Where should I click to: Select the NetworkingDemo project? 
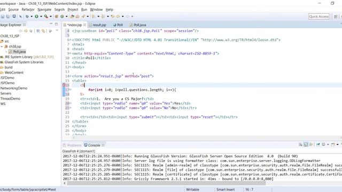[14, 88]
